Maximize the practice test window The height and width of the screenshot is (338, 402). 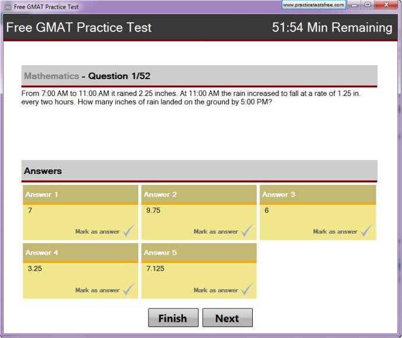point(368,5)
